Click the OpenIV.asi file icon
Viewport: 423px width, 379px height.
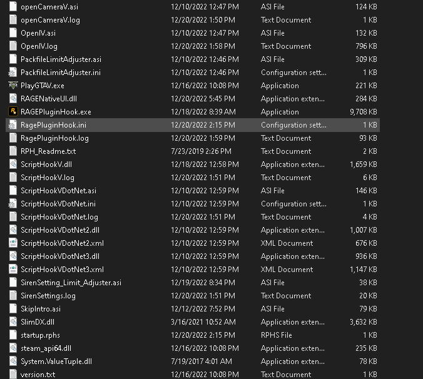point(13,33)
